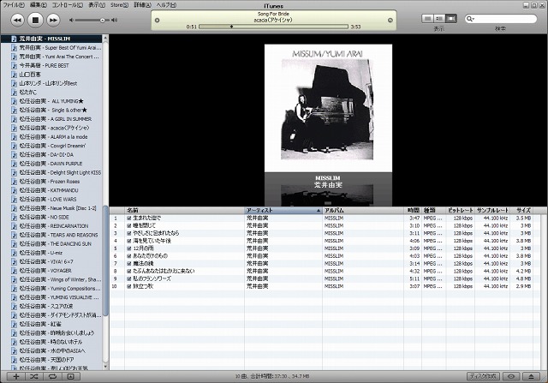The width and height of the screenshot is (548, 383).
Task: Select playlist VOYAGER
Action: 51,271
